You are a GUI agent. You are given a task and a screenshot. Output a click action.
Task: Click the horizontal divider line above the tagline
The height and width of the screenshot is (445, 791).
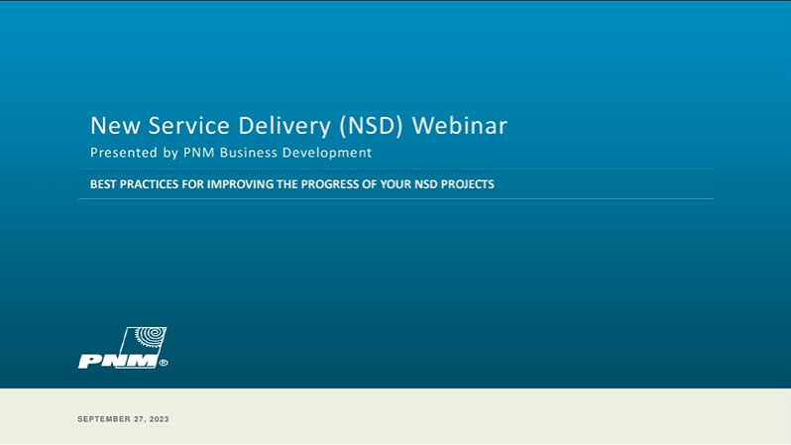point(395,169)
